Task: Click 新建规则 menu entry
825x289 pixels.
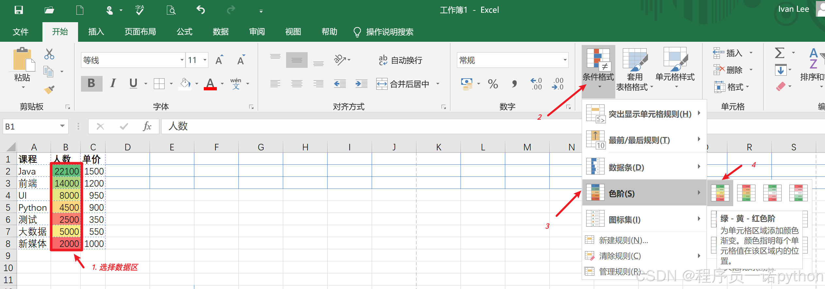Action: (x=644, y=240)
